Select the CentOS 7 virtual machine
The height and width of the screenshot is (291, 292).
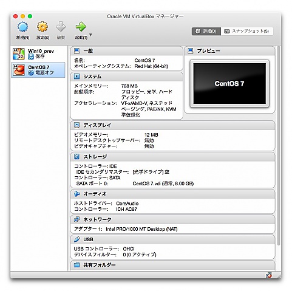click(x=38, y=70)
